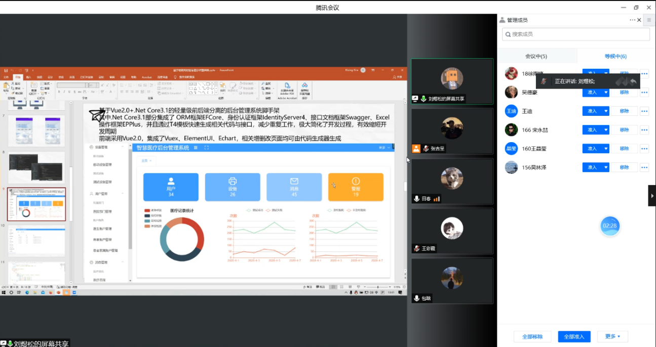This screenshot has width=656, height=347.
Task: Remove 王迪 using 移除 button
Action: 624,111
